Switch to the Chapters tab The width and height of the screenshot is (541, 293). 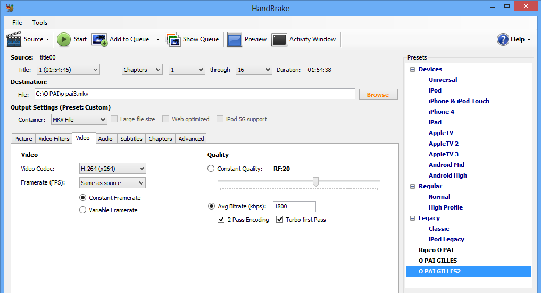(160, 139)
